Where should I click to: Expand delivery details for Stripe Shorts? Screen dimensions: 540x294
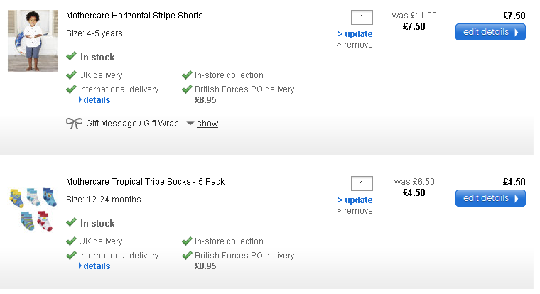click(x=95, y=100)
